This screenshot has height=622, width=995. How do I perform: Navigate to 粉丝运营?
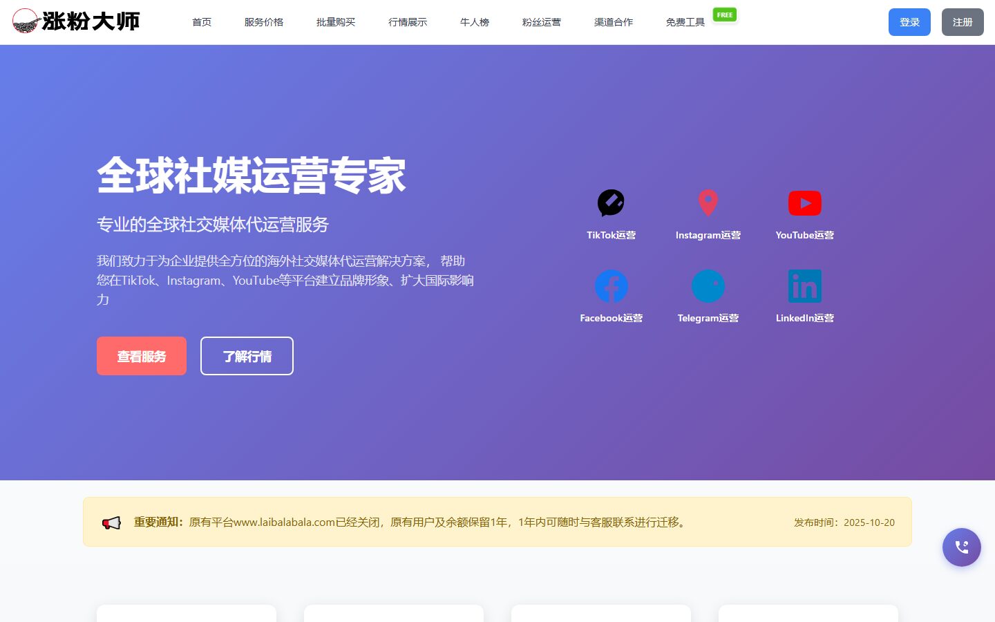(x=542, y=22)
